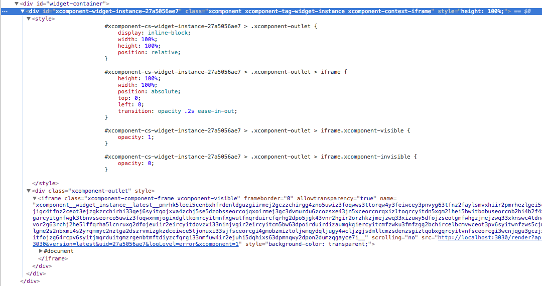Click the class attribute value of the selected div
This screenshot has height=286, width=542.
pyautogui.click(x=320, y=12)
